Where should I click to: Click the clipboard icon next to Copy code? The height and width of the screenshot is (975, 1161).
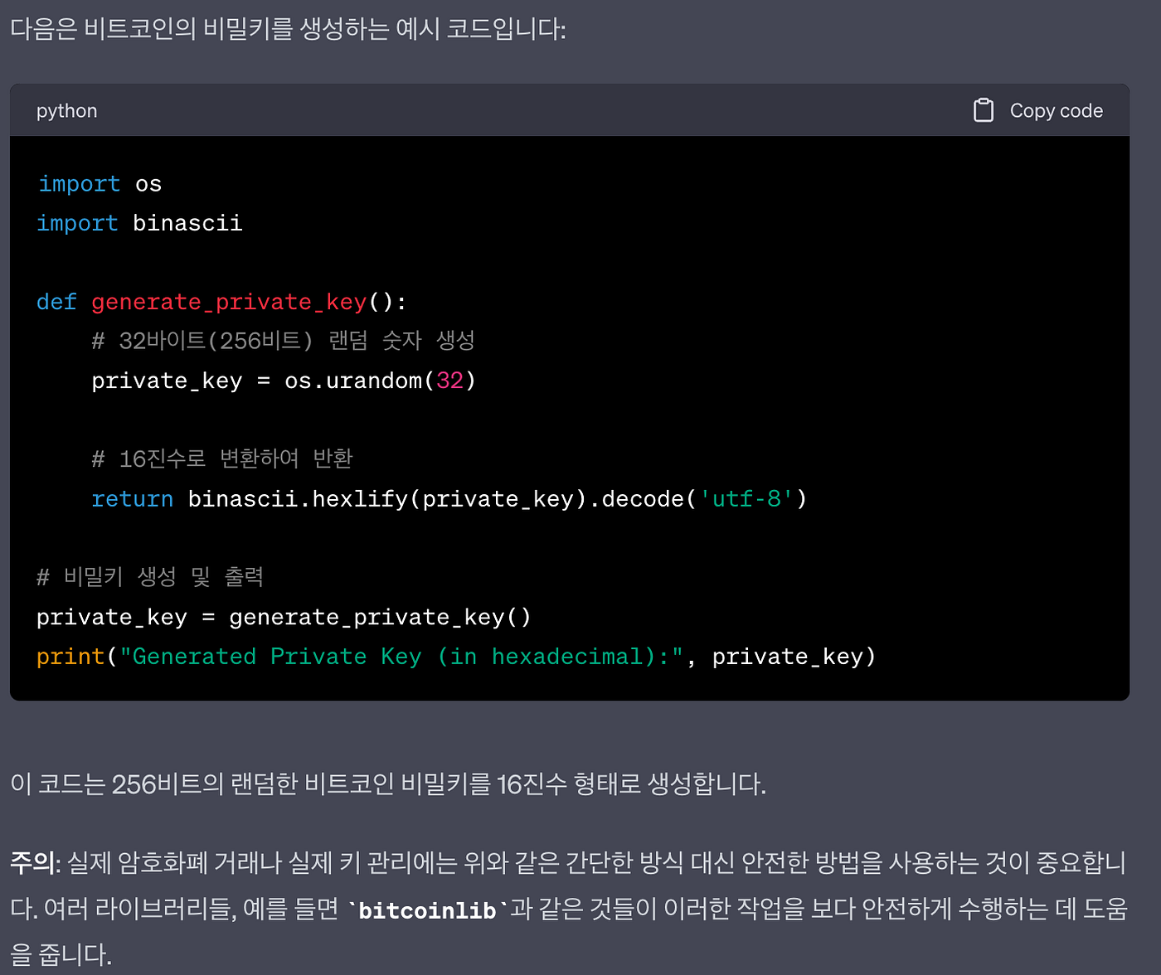point(984,109)
